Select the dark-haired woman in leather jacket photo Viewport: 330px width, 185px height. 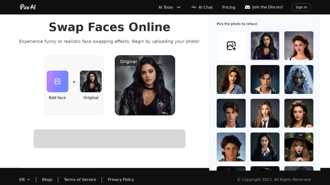pyautogui.click(x=265, y=46)
